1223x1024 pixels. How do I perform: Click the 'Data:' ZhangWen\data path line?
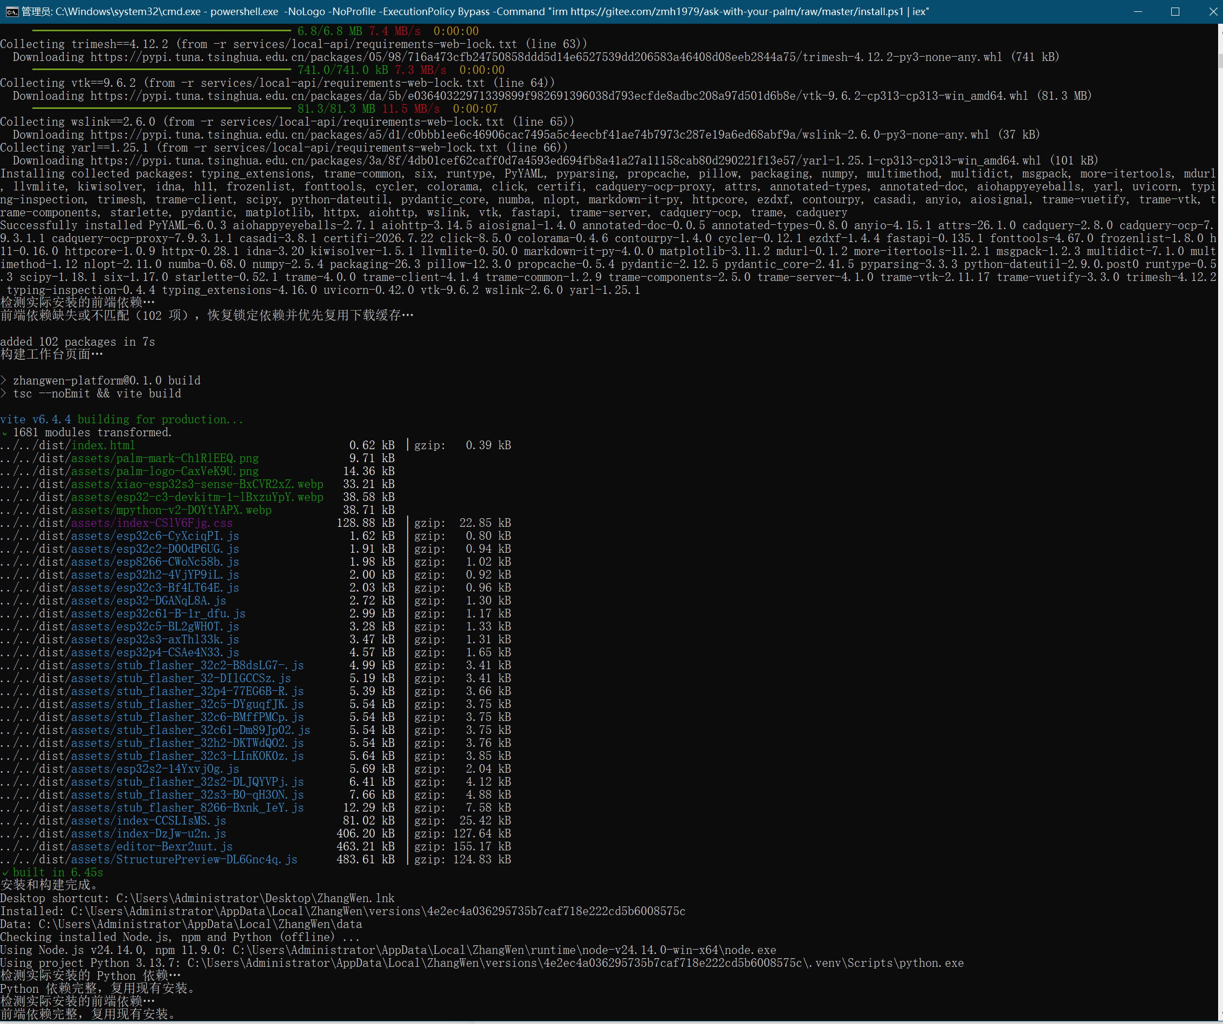click(181, 924)
